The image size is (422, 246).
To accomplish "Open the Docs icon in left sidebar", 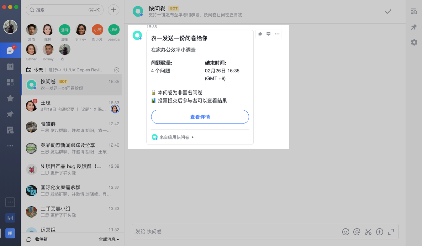I will coord(10,130).
